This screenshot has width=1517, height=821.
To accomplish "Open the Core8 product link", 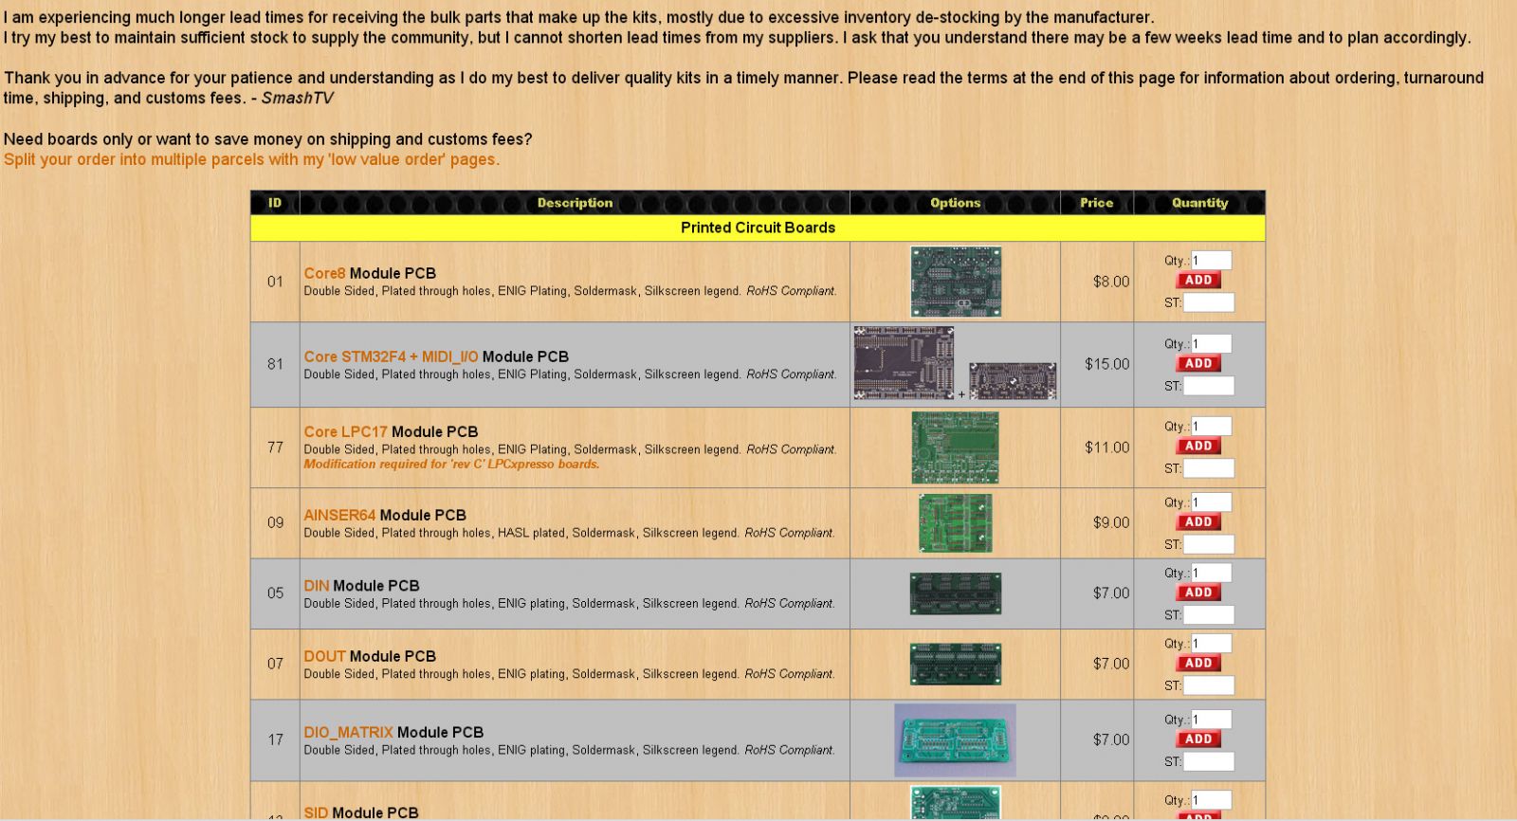I will [324, 273].
